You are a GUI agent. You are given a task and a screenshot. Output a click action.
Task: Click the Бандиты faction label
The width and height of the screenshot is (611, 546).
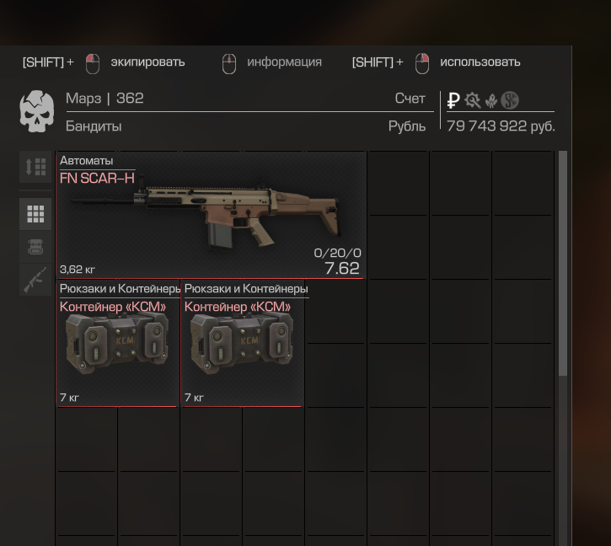94,126
